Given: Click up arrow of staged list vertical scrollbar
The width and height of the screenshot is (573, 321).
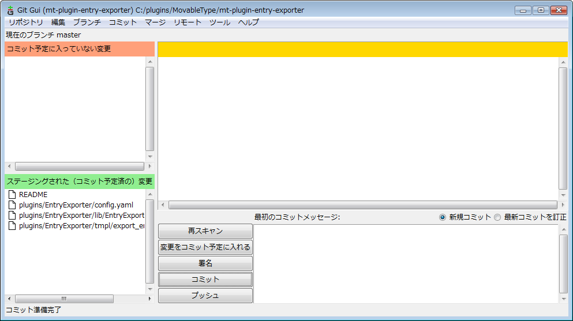Looking at the screenshot, I should pos(150,194).
